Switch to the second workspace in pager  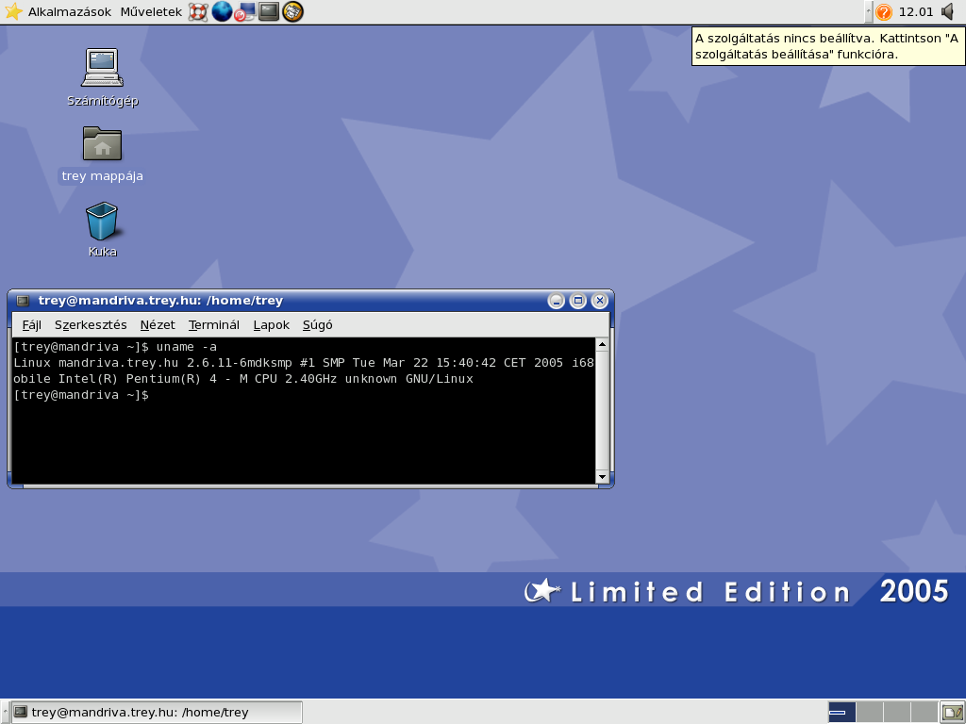click(x=869, y=713)
